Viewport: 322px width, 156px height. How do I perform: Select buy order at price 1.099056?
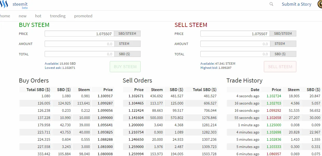[x=67, y=110]
